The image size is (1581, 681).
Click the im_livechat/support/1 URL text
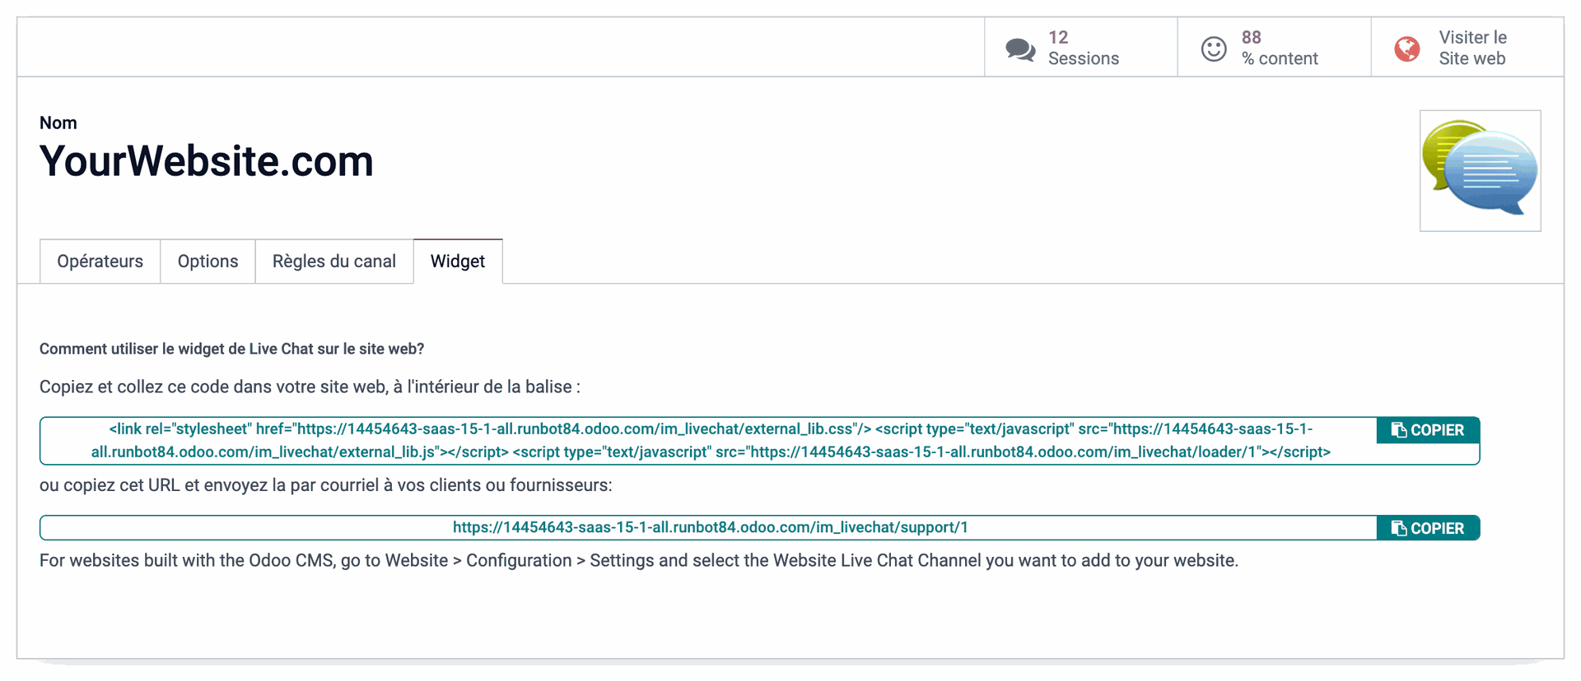pyautogui.click(x=710, y=528)
